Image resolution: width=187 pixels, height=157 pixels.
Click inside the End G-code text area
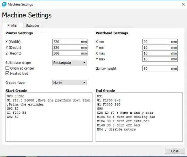pyautogui.click(x=139, y=117)
